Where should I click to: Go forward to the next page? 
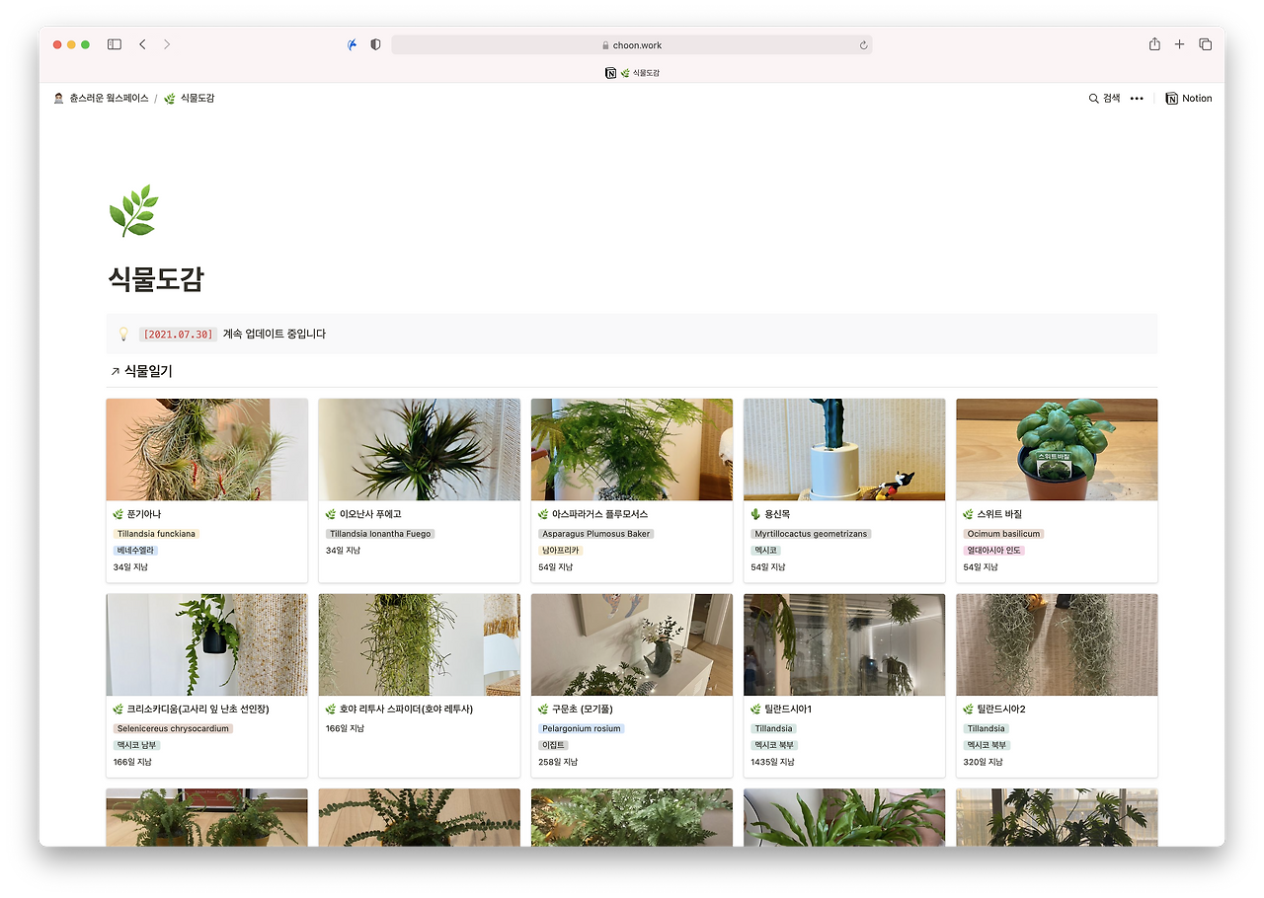click(x=167, y=44)
